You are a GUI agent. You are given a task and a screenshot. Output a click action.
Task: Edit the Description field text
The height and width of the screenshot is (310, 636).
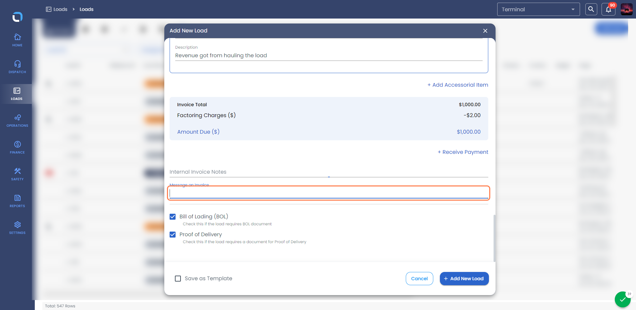coord(329,56)
